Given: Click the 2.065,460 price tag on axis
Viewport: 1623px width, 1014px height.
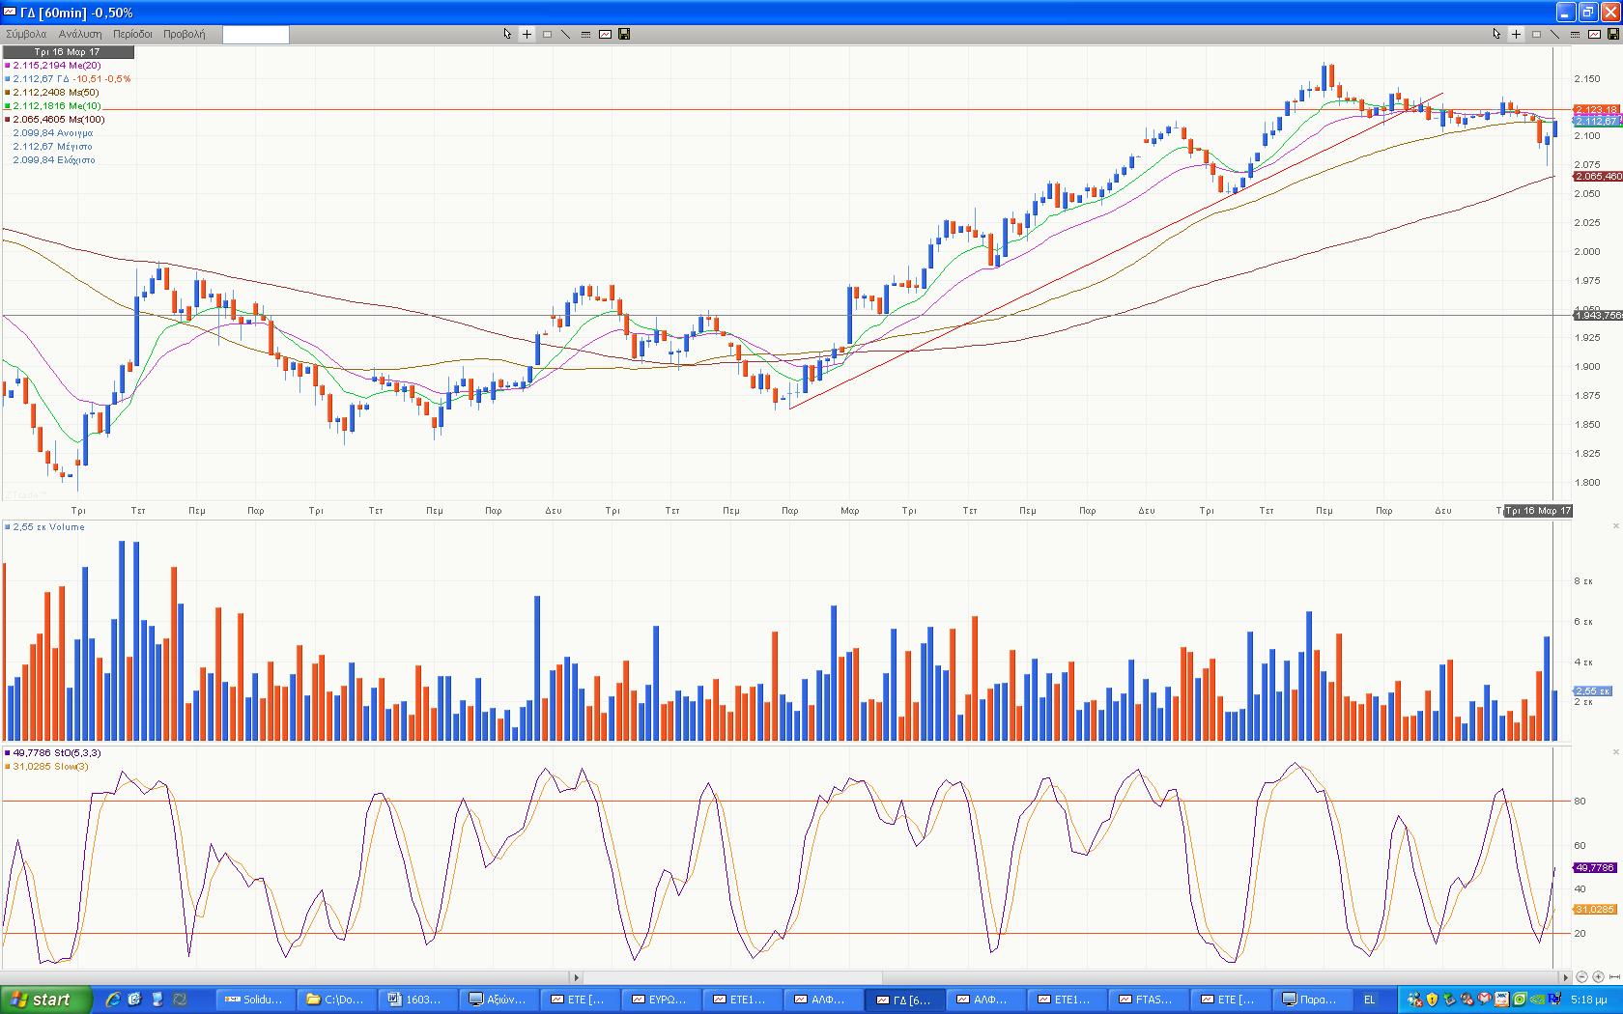Looking at the screenshot, I should coord(1597,176).
